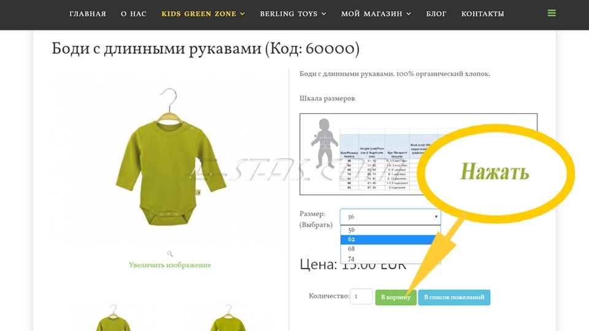Image resolution: width=589 pixels, height=331 pixels.
Task: Click the 100% органический хлопок description text
Action: tap(443, 74)
